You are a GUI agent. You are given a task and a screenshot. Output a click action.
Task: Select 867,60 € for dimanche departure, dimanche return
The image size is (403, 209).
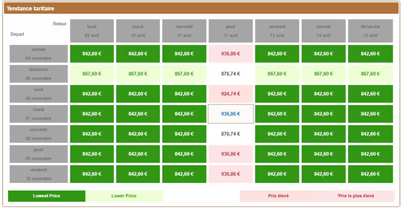pyautogui.click(x=370, y=74)
